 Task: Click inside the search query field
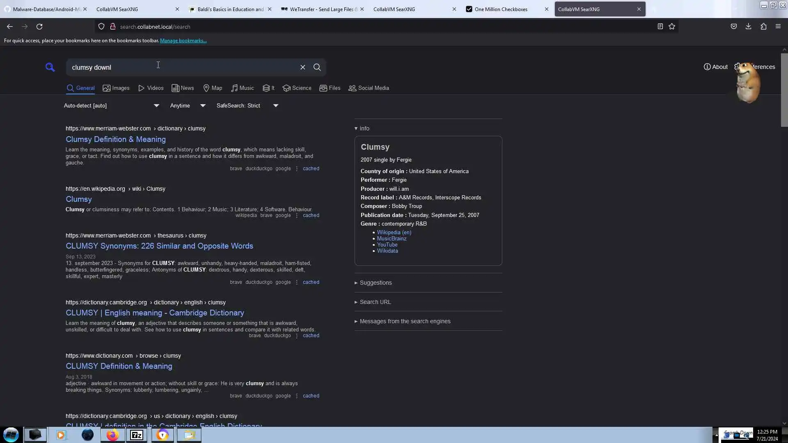tap(185, 67)
